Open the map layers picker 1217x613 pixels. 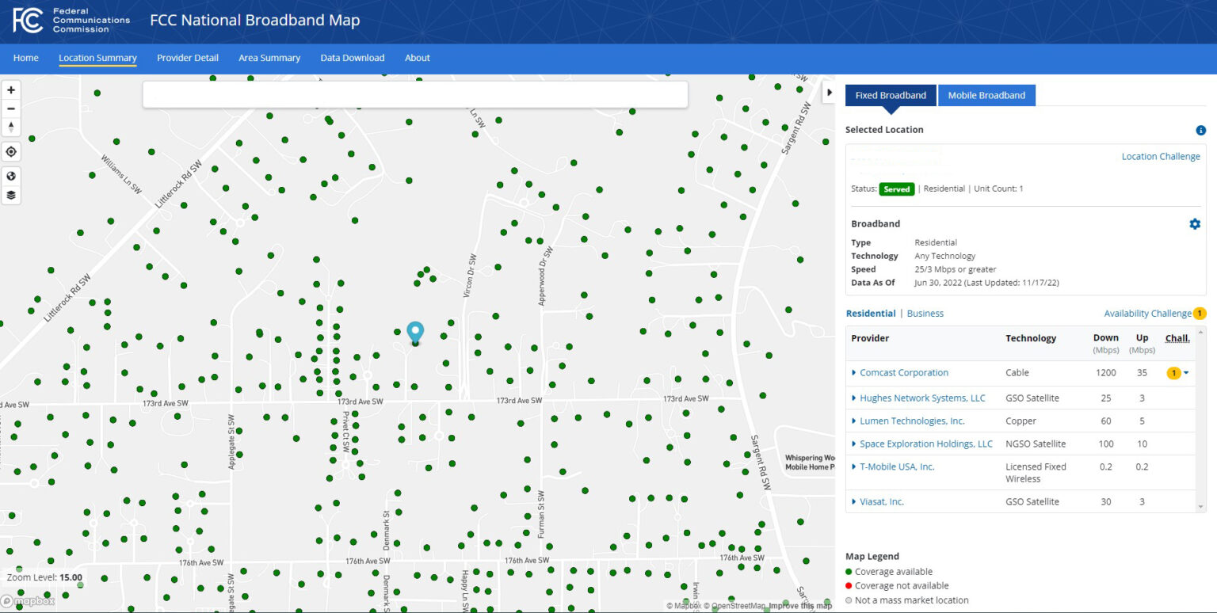11,195
